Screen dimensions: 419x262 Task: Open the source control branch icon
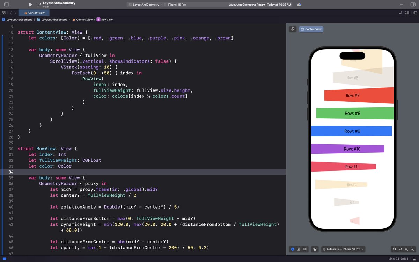point(39,5)
